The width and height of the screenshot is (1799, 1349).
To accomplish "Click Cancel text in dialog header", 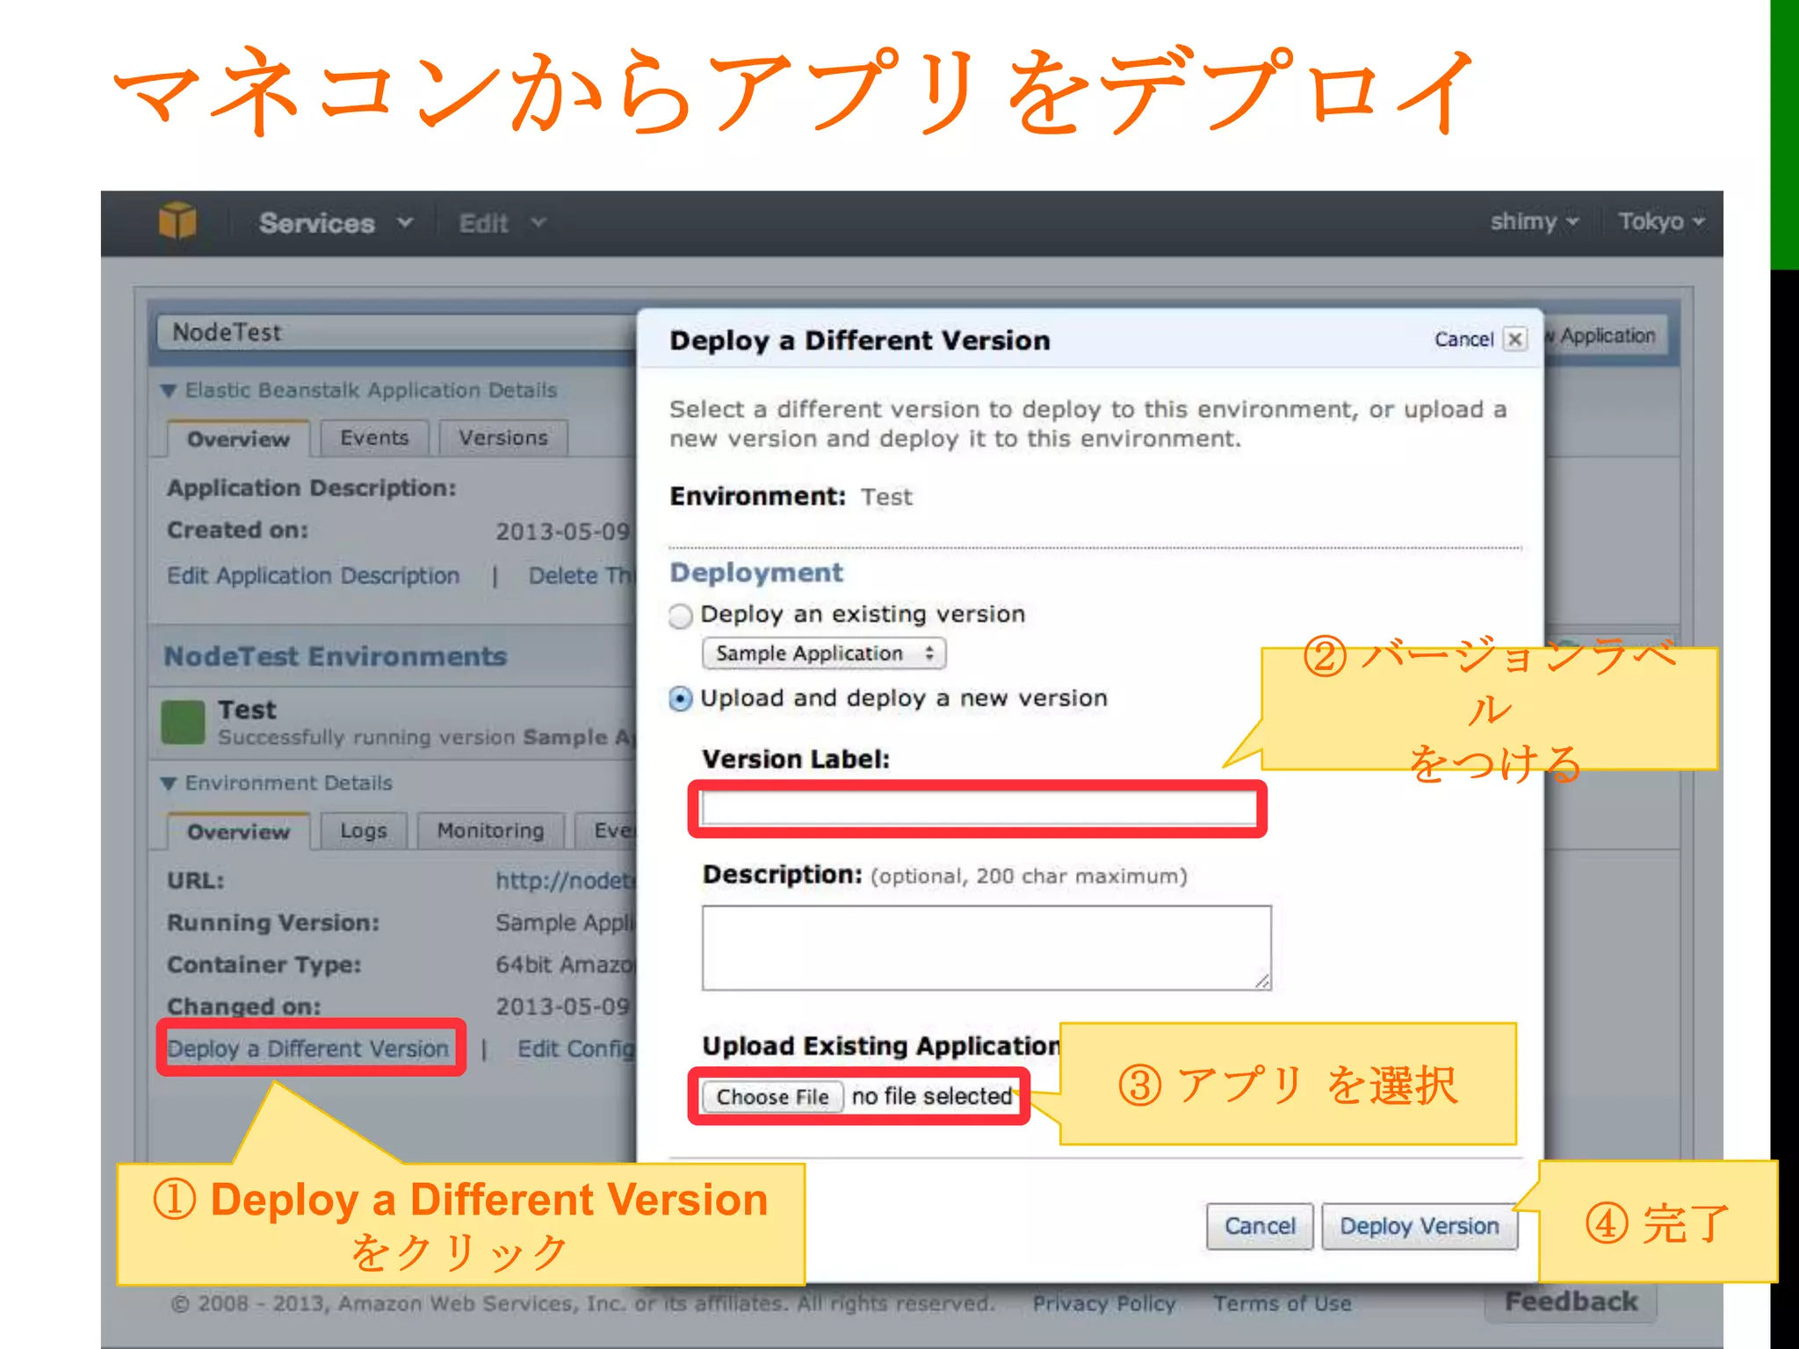I will coord(1463,339).
